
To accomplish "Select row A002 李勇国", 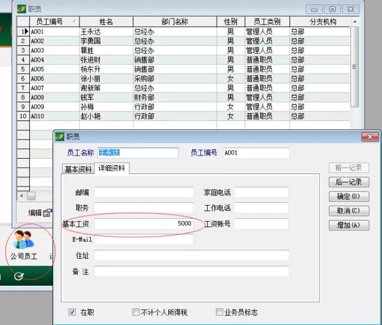I will pos(184,41).
